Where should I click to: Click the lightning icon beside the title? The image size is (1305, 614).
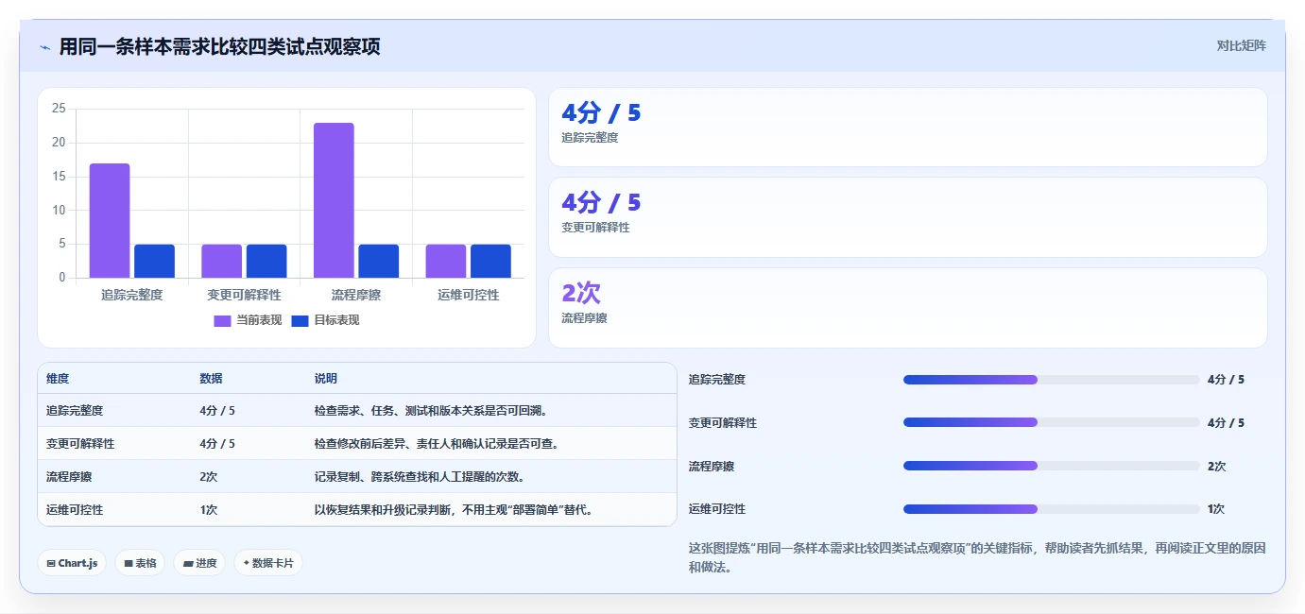pos(45,46)
